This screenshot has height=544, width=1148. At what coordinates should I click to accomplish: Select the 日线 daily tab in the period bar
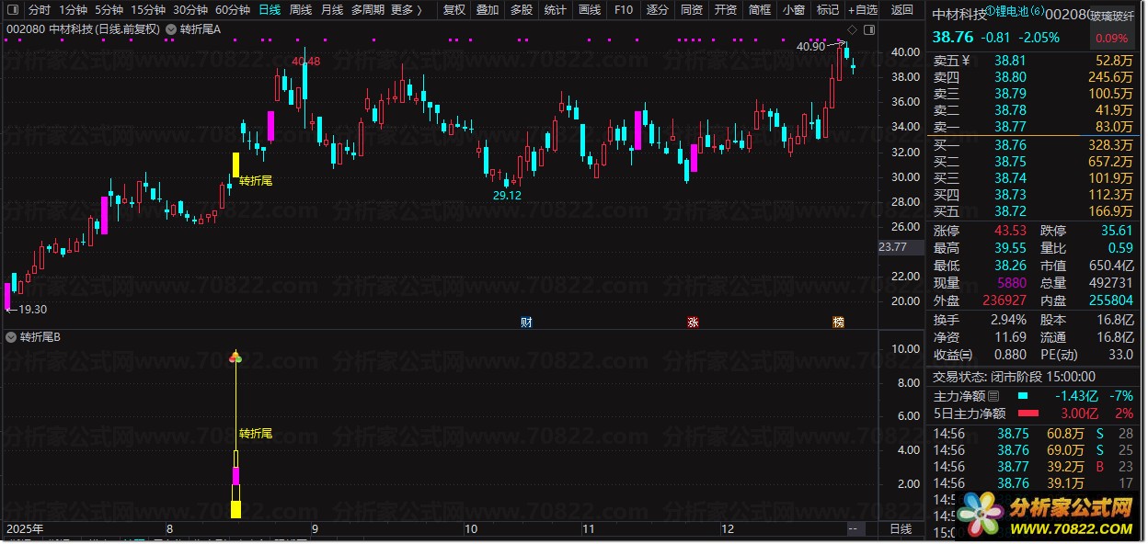click(x=270, y=10)
